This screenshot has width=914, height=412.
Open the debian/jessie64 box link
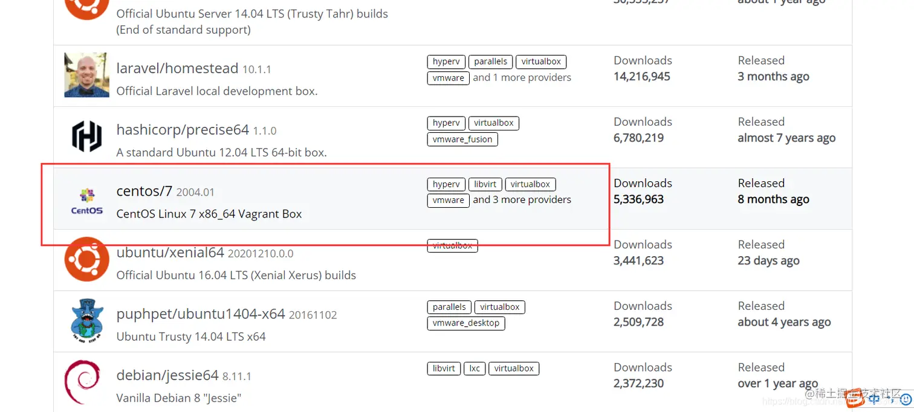[x=167, y=375]
